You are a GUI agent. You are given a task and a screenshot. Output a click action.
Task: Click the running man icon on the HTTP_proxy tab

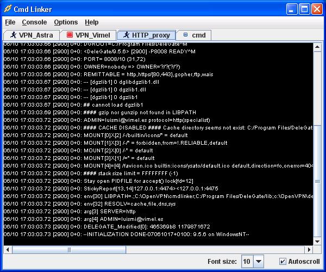coord(126,35)
